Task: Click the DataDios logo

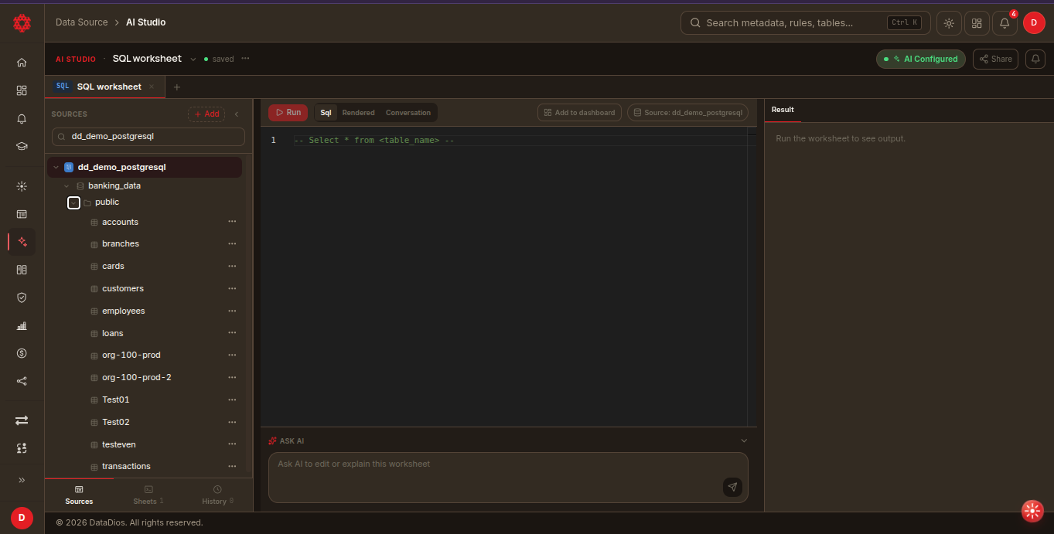Action: [22, 23]
